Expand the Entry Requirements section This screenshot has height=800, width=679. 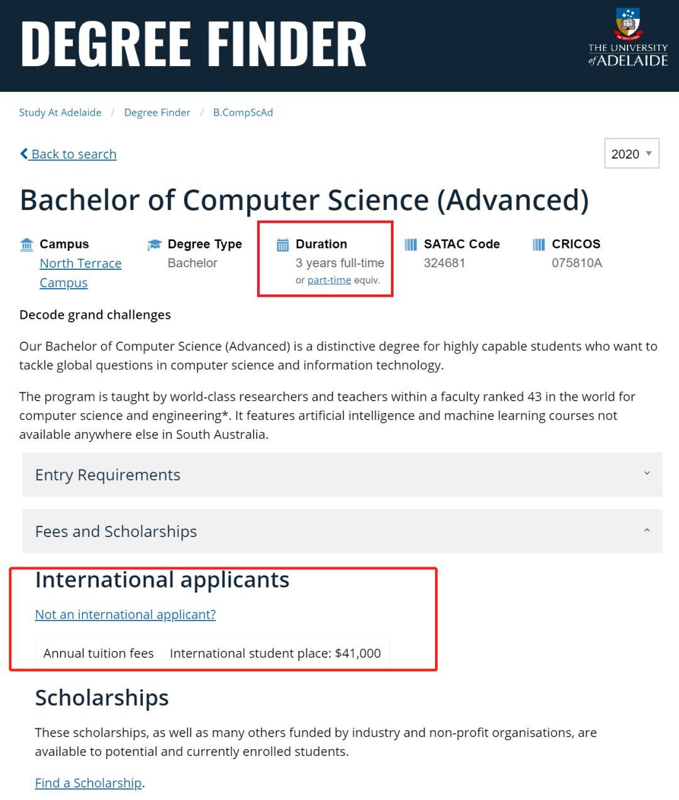click(343, 474)
